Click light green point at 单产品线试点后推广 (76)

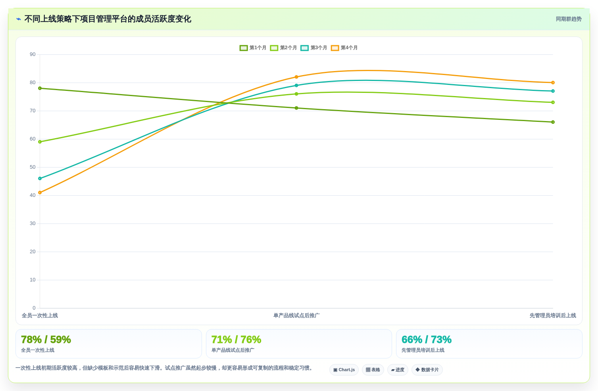coord(296,94)
